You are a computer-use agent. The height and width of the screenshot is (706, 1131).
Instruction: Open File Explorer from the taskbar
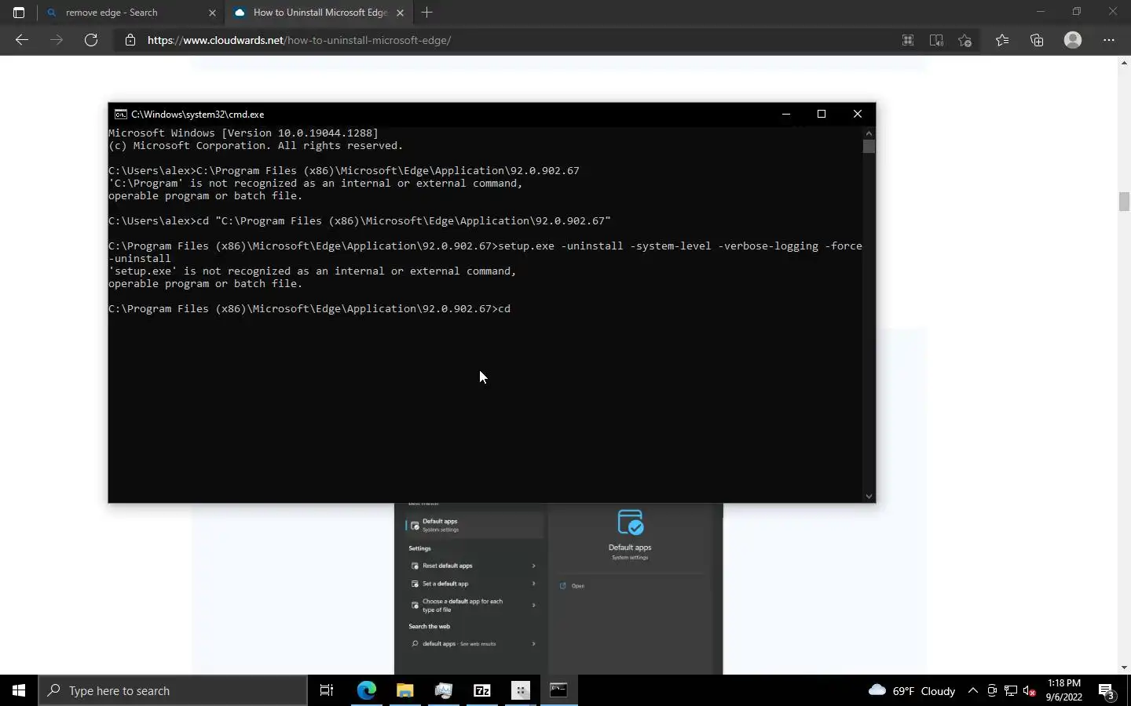(405, 690)
